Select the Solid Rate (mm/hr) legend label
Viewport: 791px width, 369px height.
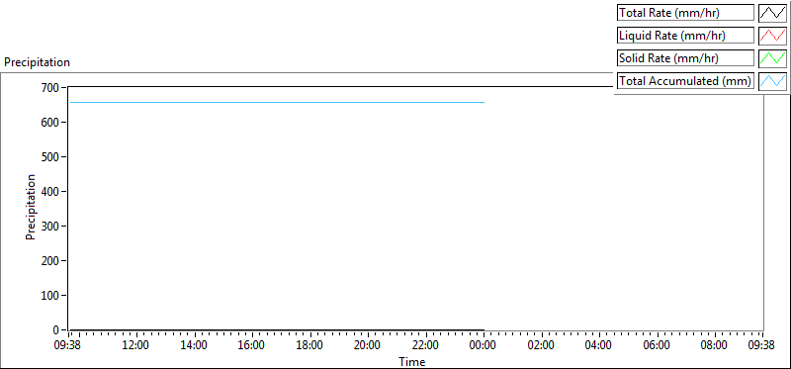click(x=685, y=58)
